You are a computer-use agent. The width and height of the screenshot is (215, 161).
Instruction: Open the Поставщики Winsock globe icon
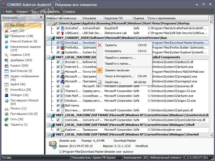point(6,101)
